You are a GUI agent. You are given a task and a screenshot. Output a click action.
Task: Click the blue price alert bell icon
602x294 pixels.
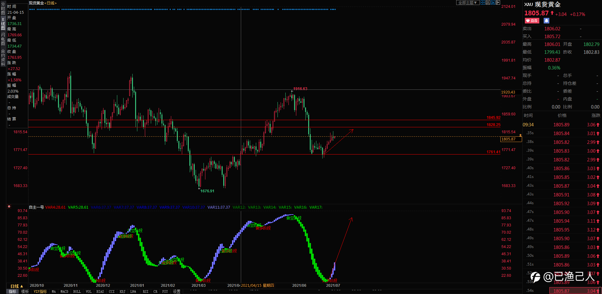pos(547,21)
